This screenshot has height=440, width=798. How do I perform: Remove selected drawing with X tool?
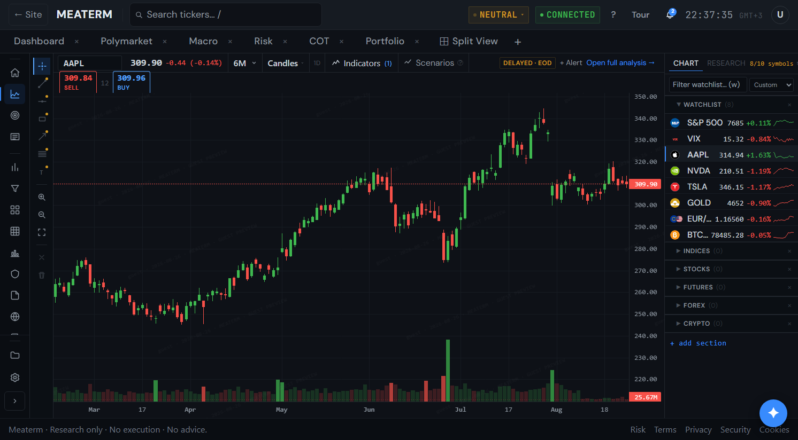42,257
